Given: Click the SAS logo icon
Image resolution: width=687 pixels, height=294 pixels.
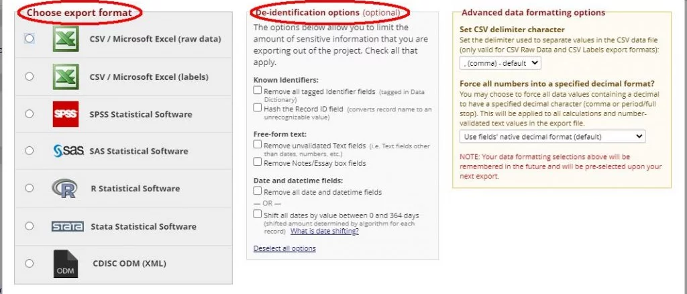Looking at the screenshot, I should click(68, 151).
